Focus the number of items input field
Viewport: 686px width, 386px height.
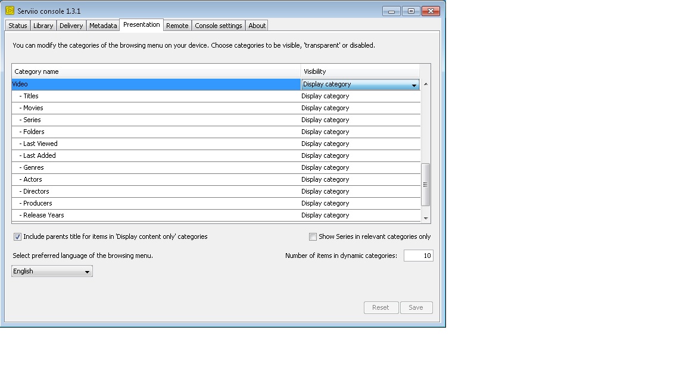418,256
